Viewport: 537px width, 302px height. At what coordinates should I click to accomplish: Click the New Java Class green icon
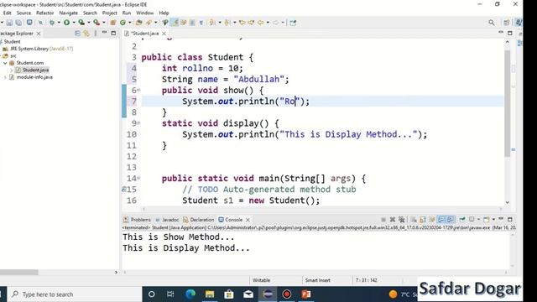click(x=123, y=23)
